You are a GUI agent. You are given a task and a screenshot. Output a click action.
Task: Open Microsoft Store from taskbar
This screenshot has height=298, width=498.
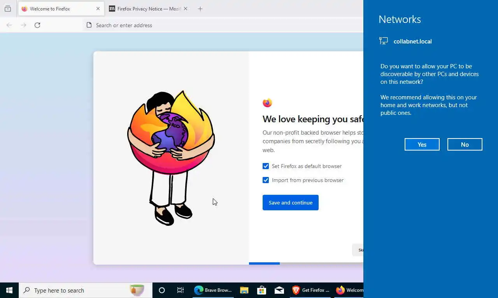[x=261, y=290]
